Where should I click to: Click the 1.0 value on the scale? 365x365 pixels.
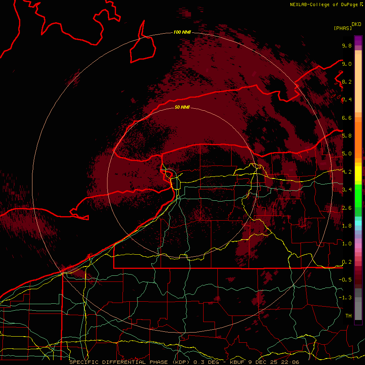[347, 243]
